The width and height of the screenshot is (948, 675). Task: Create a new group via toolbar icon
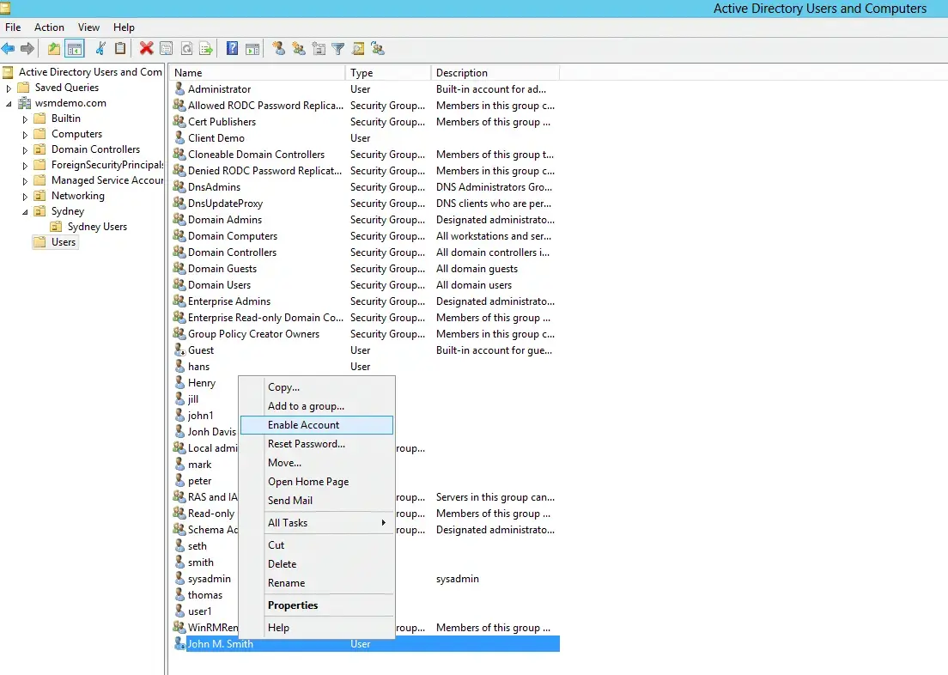tap(299, 49)
